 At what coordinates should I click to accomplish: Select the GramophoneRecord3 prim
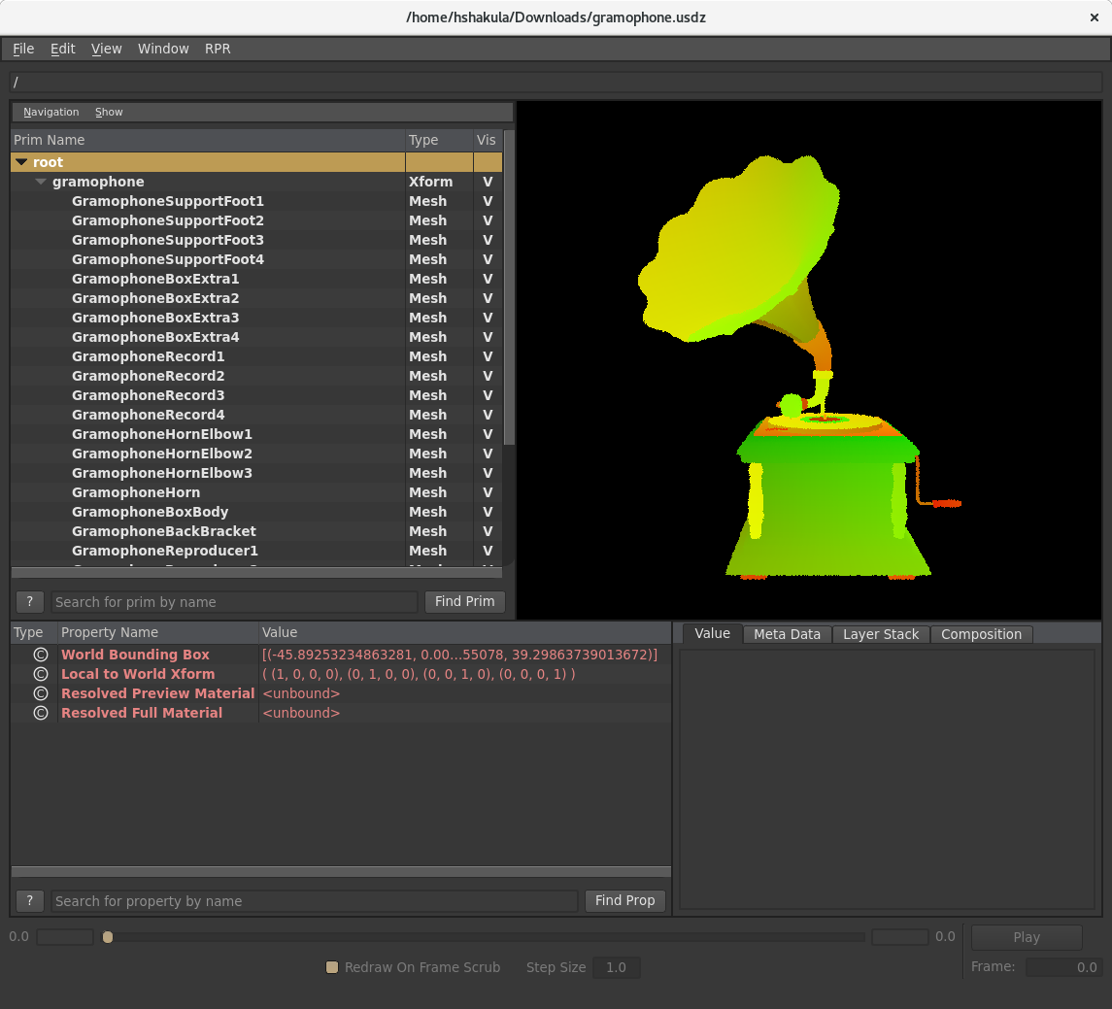pyautogui.click(x=149, y=395)
